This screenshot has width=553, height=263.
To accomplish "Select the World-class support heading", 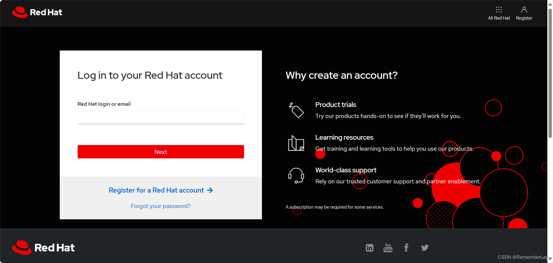I will coord(346,170).
